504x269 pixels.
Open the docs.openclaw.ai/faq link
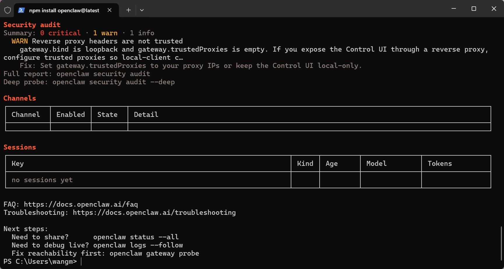[x=81, y=204]
